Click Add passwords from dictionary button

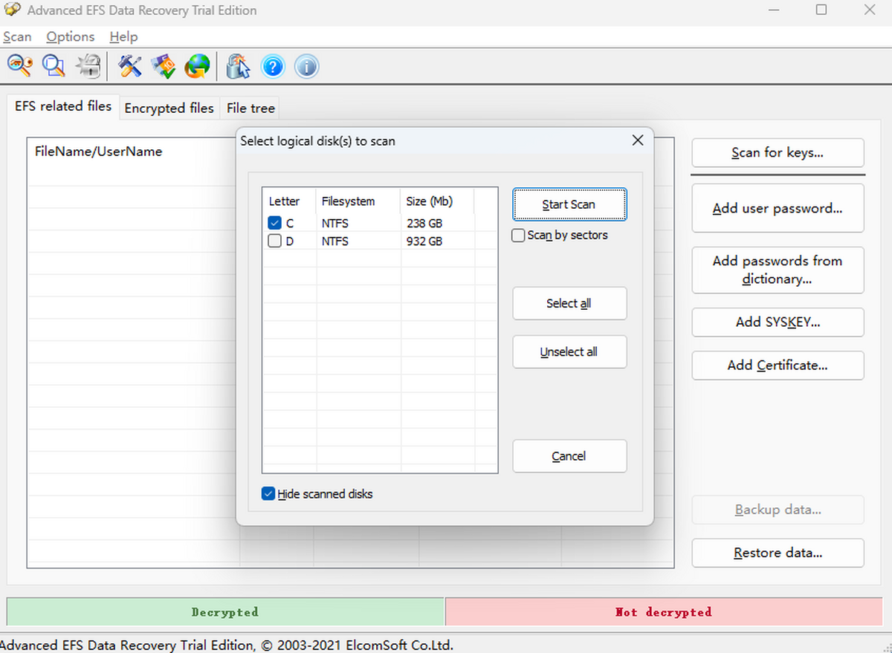coord(778,270)
